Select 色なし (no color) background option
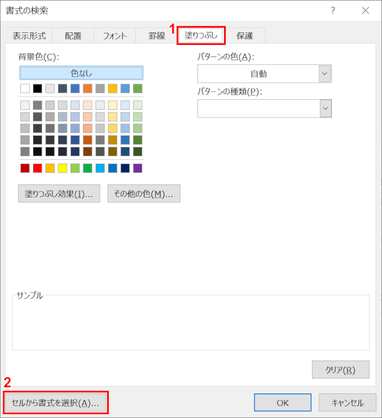This screenshot has height=418, width=382. pyautogui.click(x=81, y=73)
